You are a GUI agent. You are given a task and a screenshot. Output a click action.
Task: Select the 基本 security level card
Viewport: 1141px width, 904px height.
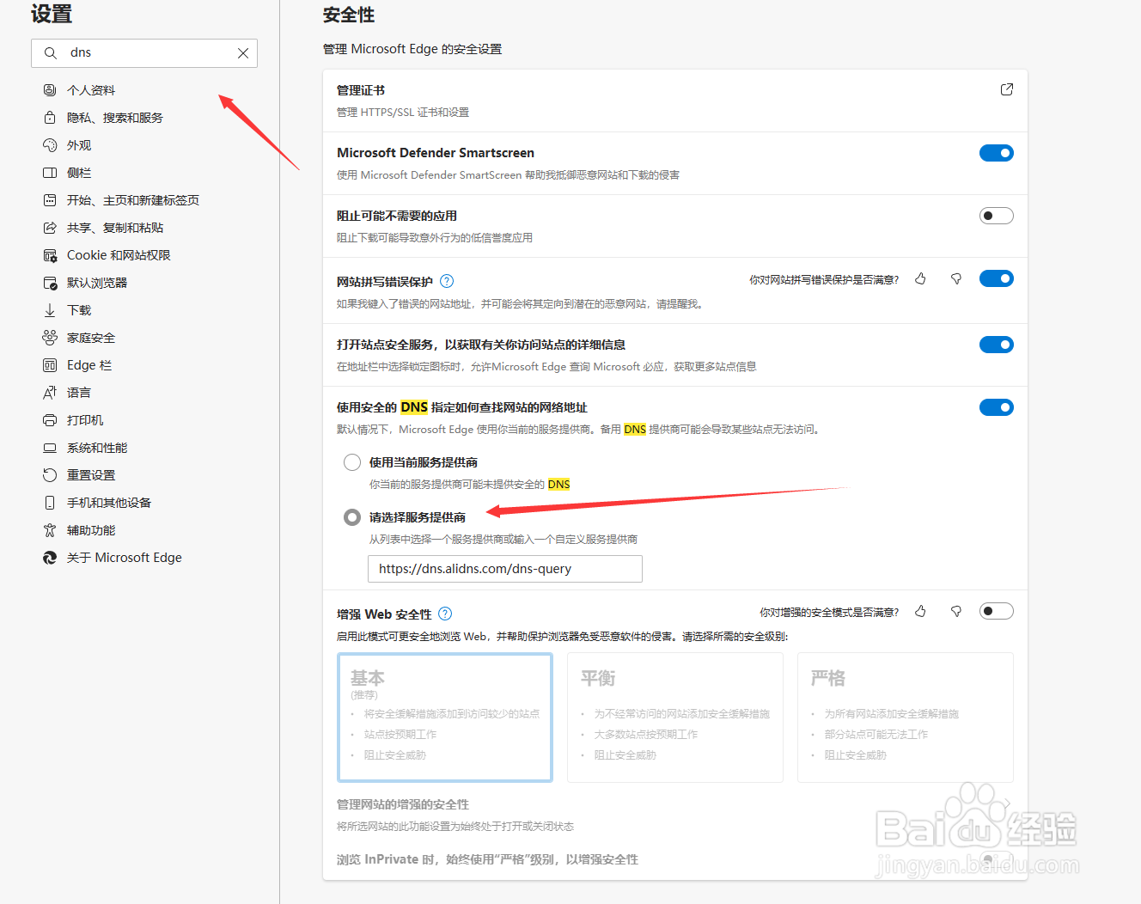pyautogui.click(x=445, y=718)
